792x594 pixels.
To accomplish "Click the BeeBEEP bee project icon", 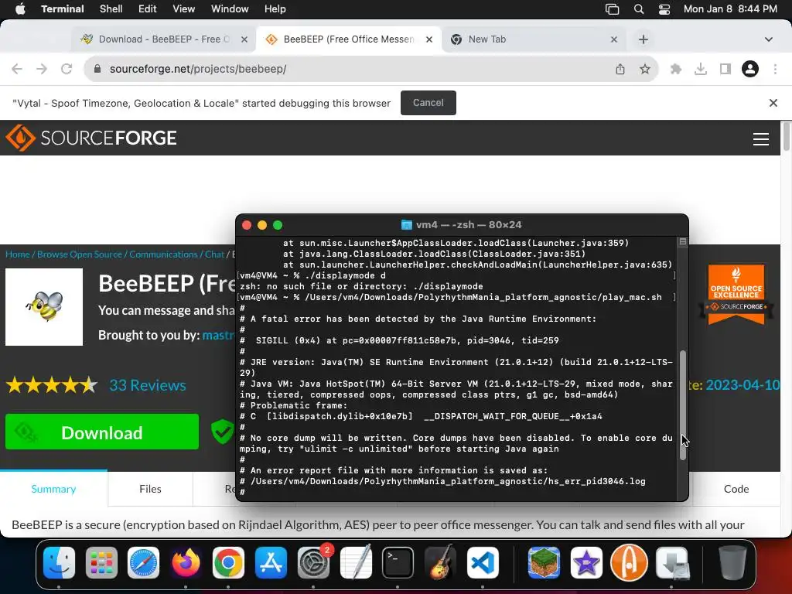I will point(44,307).
